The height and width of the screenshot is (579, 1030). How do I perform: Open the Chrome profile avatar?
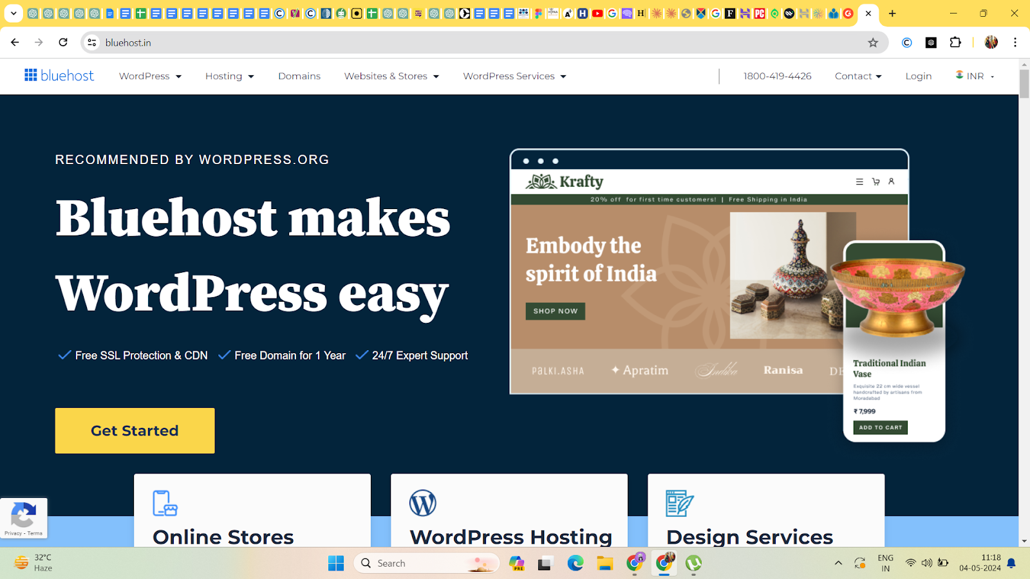coord(991,42)
